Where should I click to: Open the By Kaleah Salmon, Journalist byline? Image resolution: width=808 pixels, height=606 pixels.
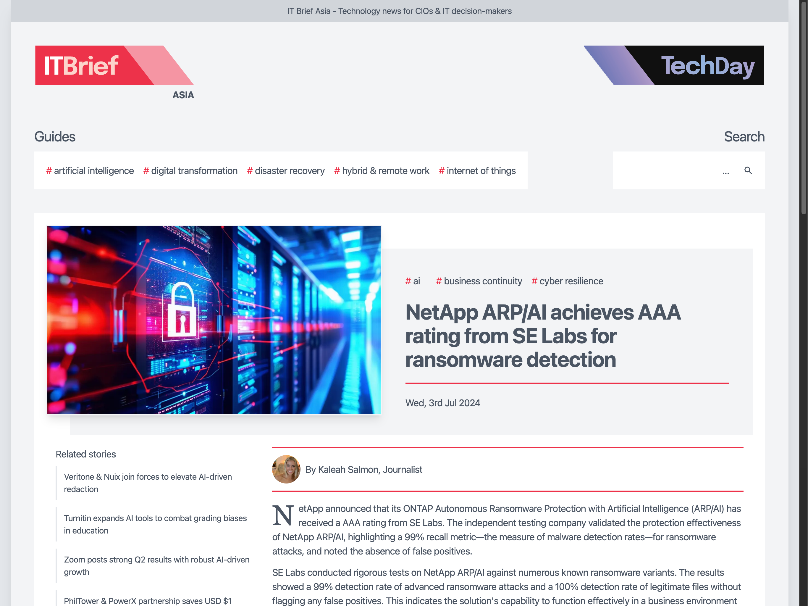click(364, 470)
